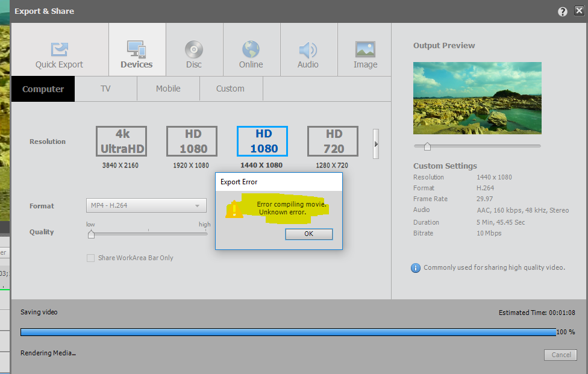Open the Online sharing tab
Image resolution: width=588 pixels, height=374 pixels.
click(251, 49)
